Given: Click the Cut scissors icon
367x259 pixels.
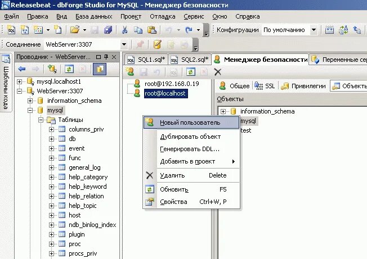Looking at the screenshot, I should pyautogui.click(x=124, y=30).
